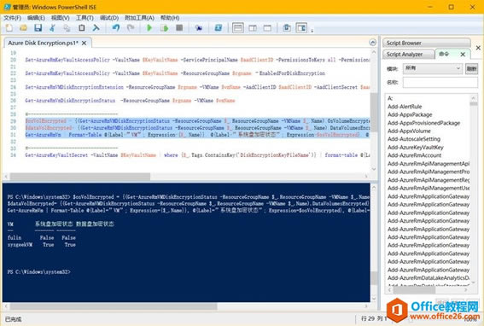Image resolution: width=484 pixels, height=326 pixels.
Task: Select the A: entry in command list
Action: click(390, 98)
